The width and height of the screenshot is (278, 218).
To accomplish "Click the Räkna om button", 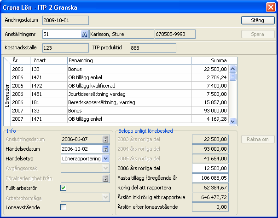I will click(x=258, y=139).
